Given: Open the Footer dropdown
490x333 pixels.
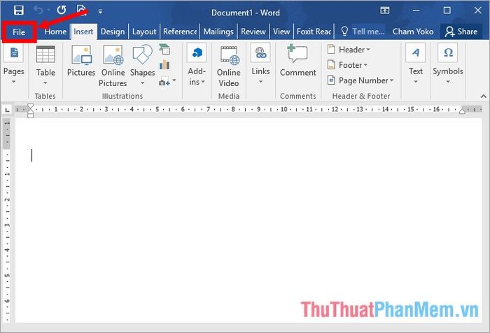Looking at the screenshot, I should coord(347,65).
